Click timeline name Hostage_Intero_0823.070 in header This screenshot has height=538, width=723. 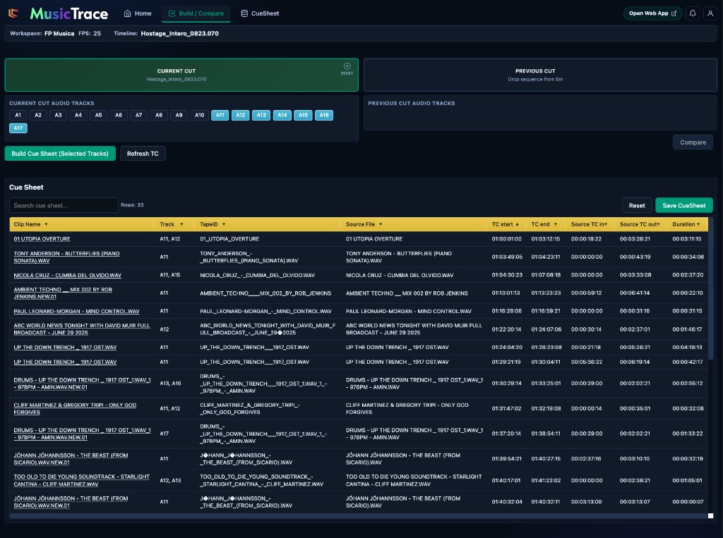click(x=179, y=34)
